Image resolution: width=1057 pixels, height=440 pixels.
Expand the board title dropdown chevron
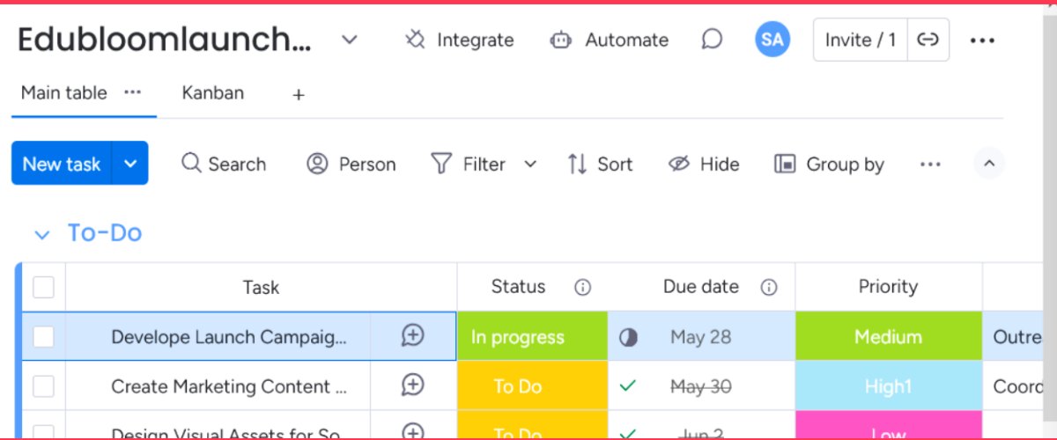pyautogui.click(x=350, y=40)
